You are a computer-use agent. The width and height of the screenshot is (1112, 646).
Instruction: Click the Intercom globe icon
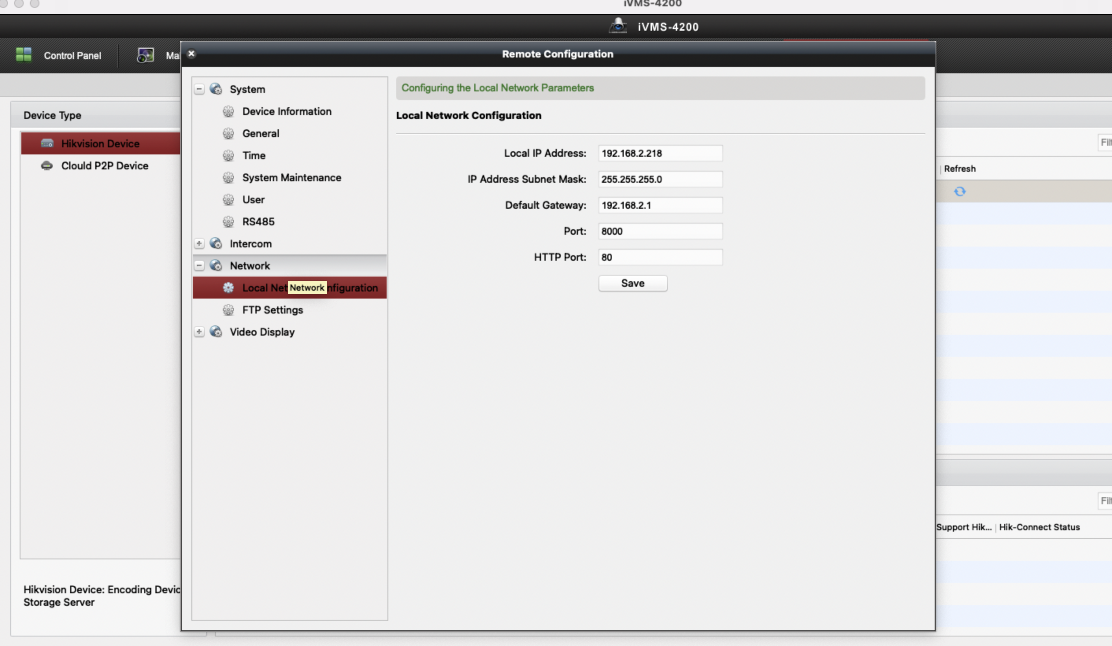click(x=216, y=243)
